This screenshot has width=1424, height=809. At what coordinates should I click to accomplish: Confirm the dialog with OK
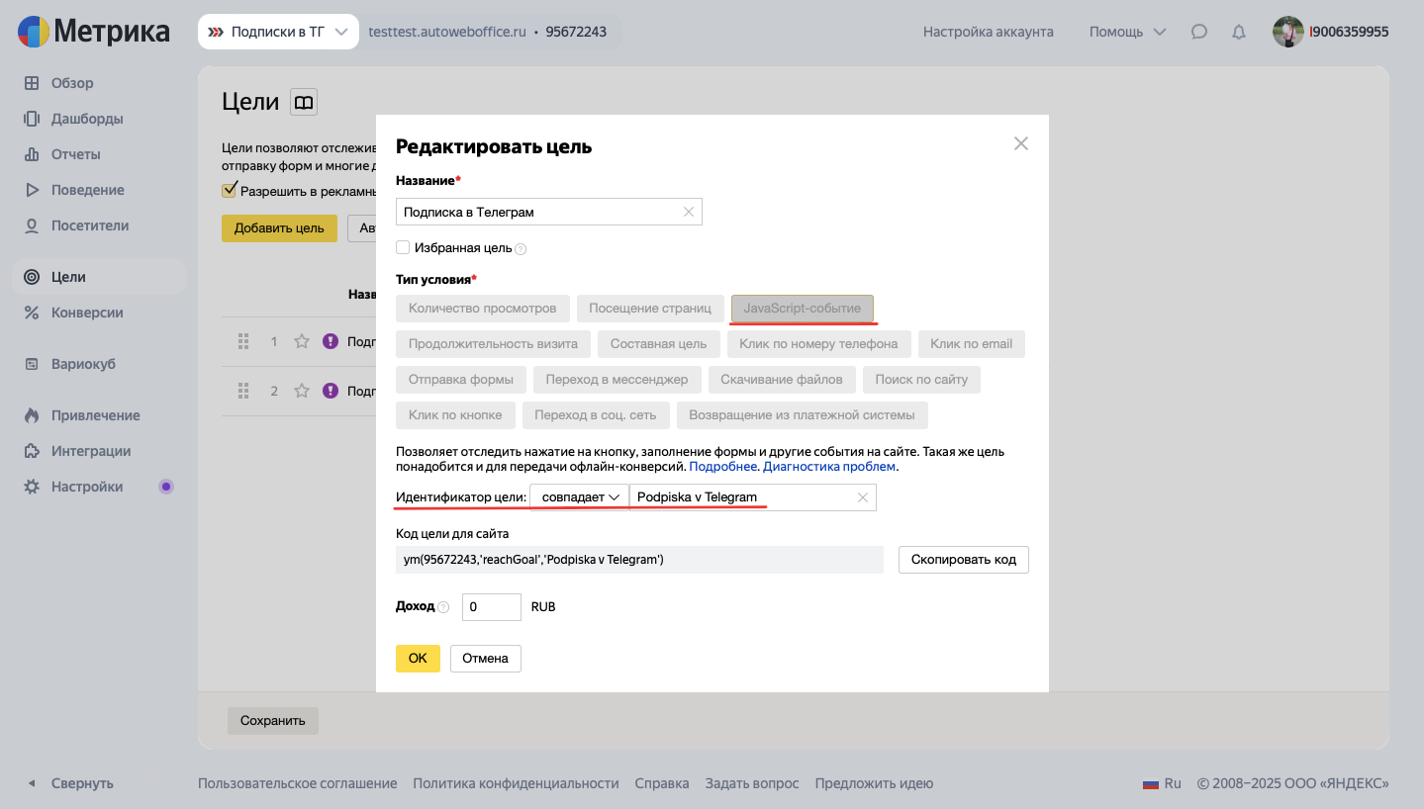(x=418, y=659)
